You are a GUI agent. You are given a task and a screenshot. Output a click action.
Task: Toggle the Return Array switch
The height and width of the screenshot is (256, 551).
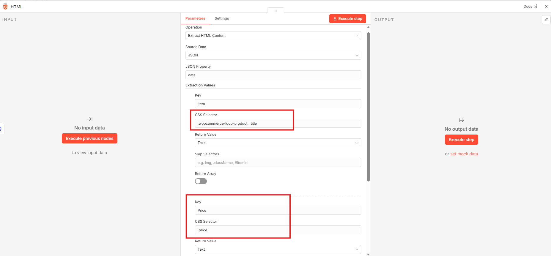[201, 181]
